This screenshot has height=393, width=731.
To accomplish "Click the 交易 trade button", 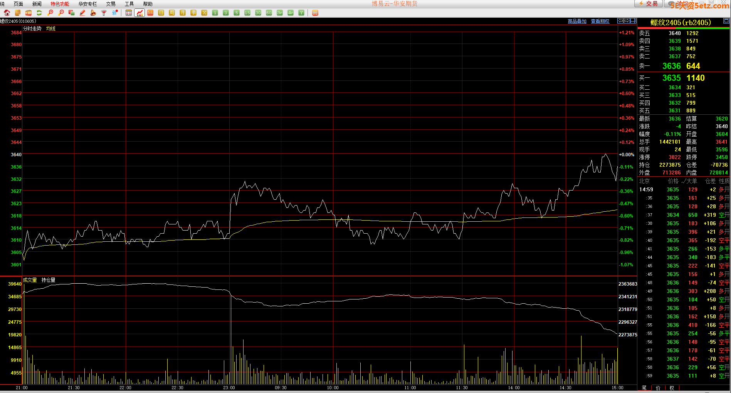I will pyautogui.click(x=649, y=3).
